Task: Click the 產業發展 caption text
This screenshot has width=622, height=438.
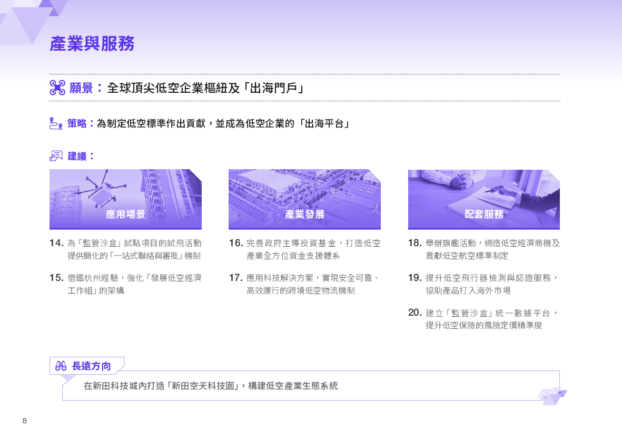Action: pyautogui.click(x=304, y=215)
